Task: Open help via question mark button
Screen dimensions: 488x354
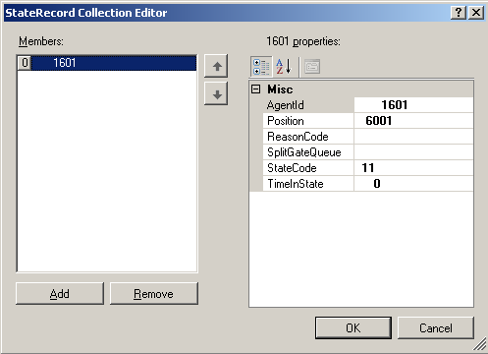Action: tap(459, 13)
